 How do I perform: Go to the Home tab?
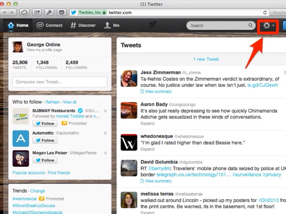18,25
